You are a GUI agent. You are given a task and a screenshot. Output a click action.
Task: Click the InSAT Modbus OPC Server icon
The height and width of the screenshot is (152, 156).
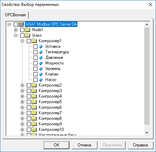point(21,24)
